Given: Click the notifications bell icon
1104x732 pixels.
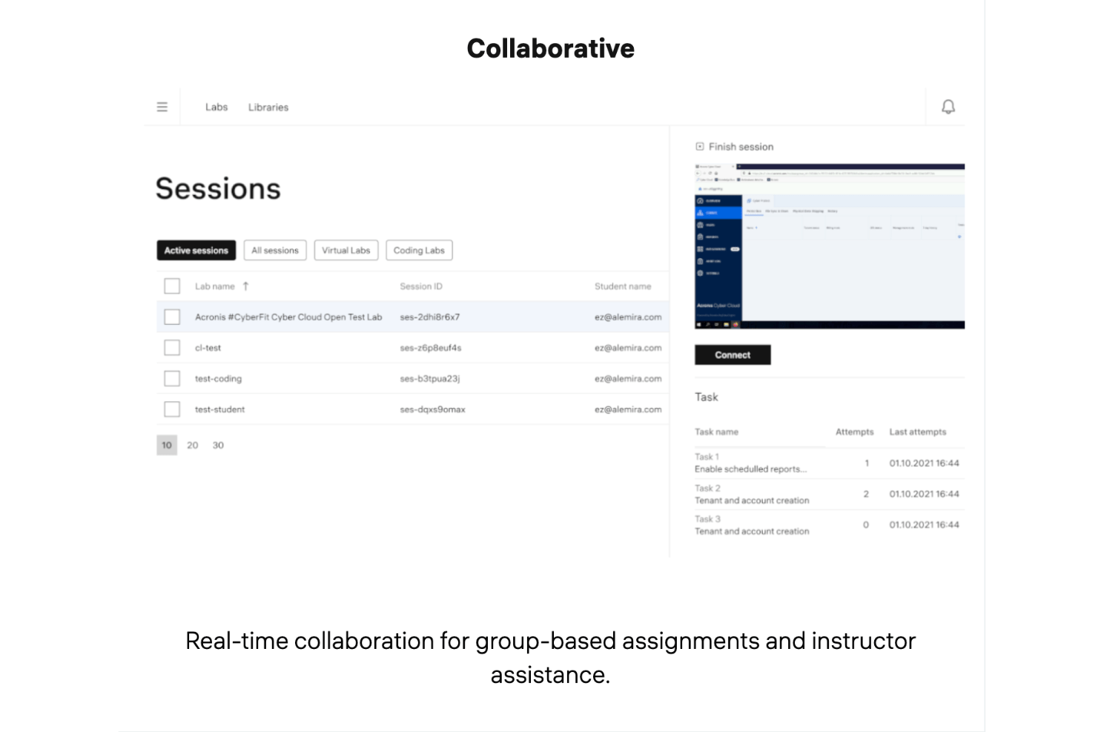Looking at the screenshot, I should (x=948, y=107).
